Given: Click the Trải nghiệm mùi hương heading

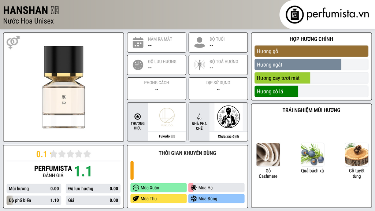Looking at the screenshot, I should pos(311,110).
